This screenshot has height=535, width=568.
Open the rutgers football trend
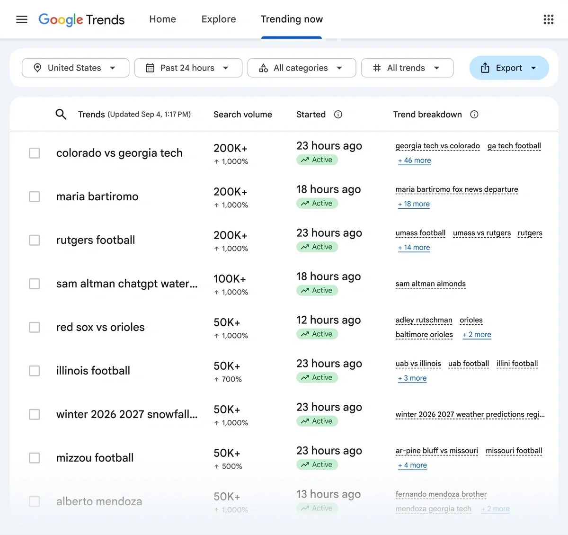96,240
